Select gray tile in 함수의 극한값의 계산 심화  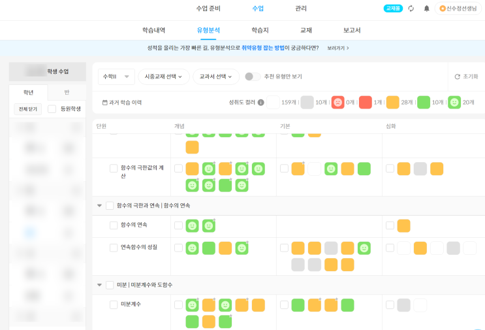pos(420,169)
